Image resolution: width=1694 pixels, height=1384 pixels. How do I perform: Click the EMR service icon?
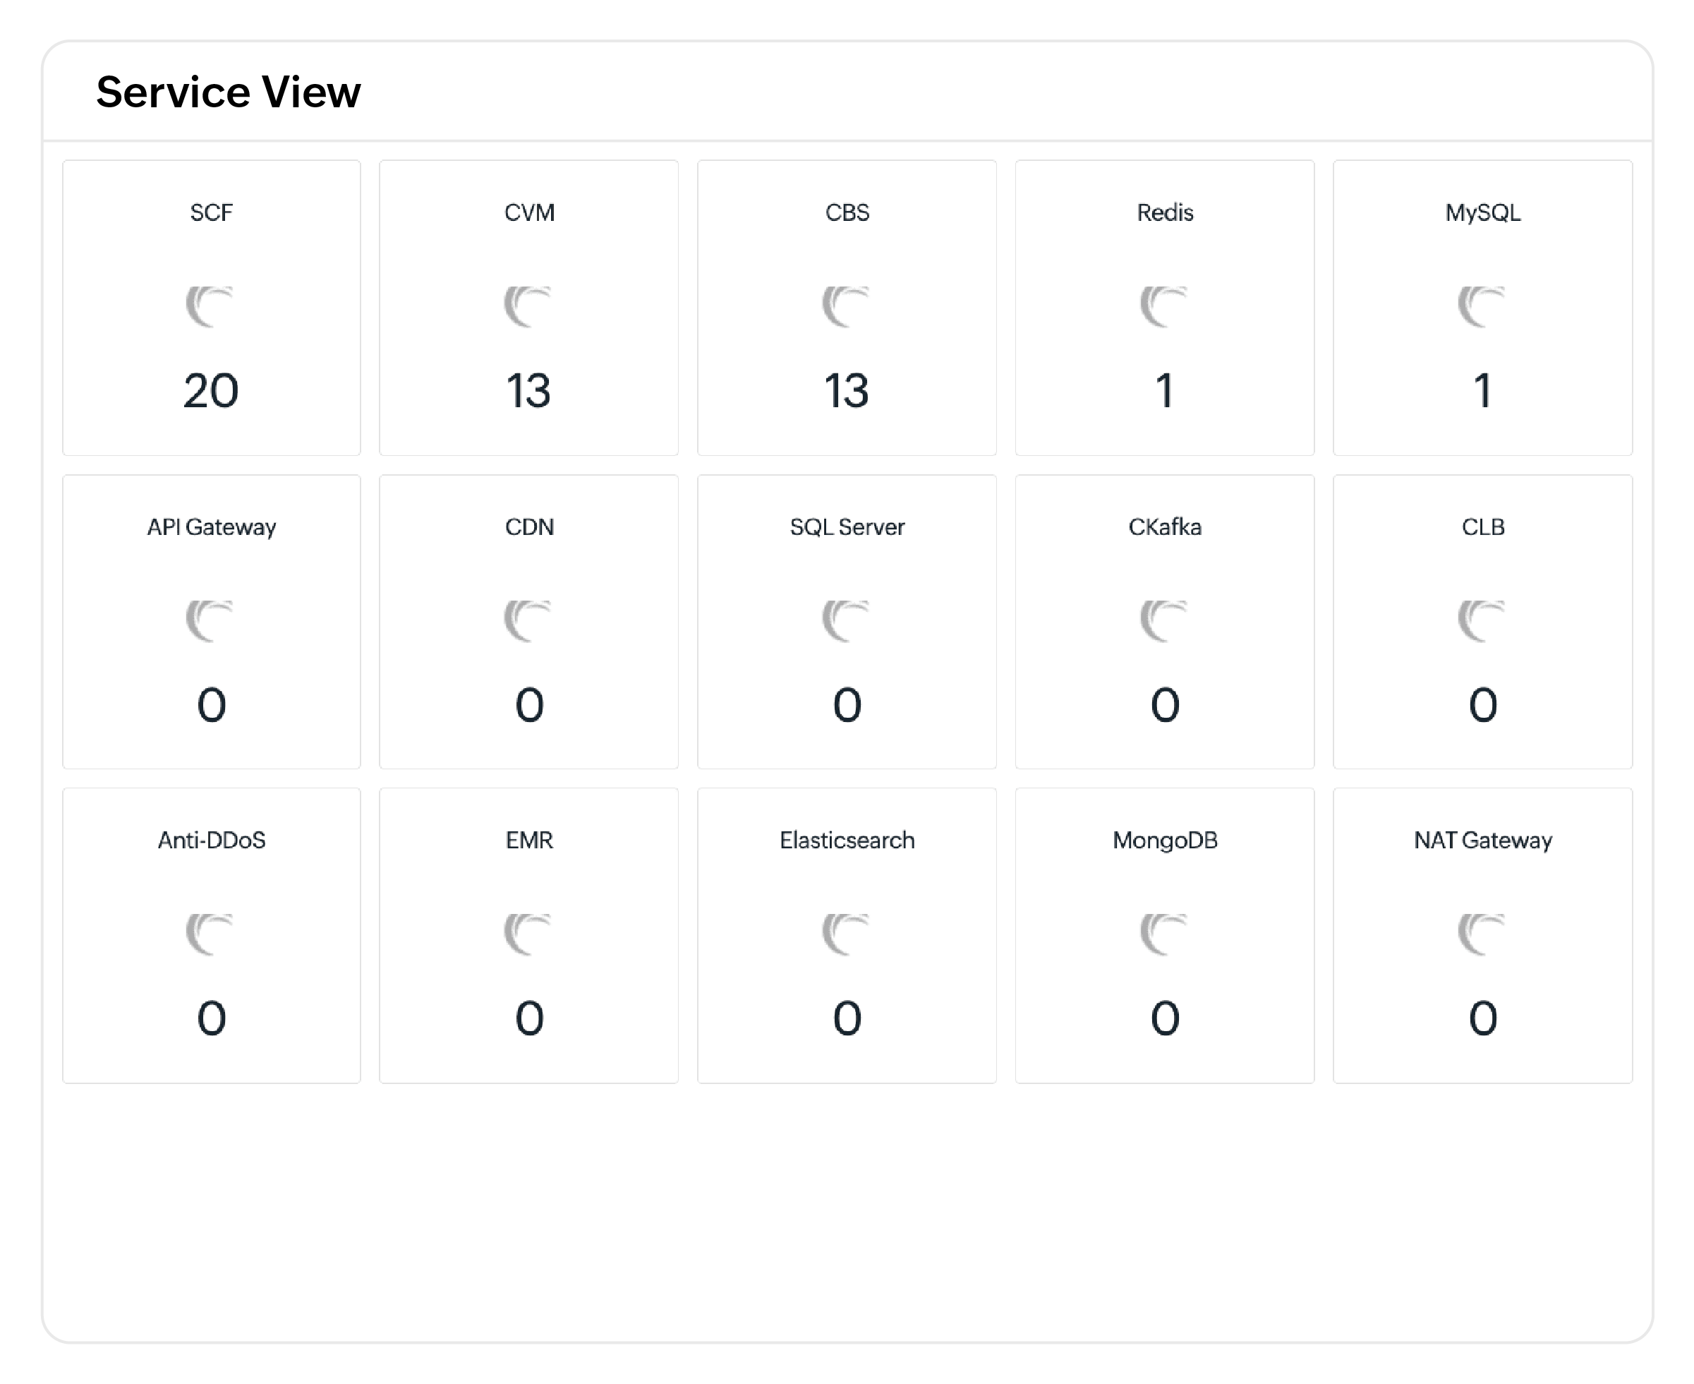point(528,934)
